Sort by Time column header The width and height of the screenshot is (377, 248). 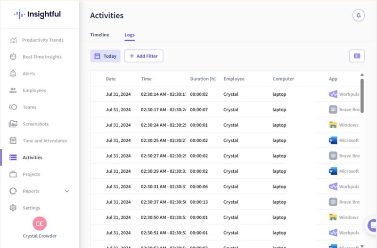point(146,79)
